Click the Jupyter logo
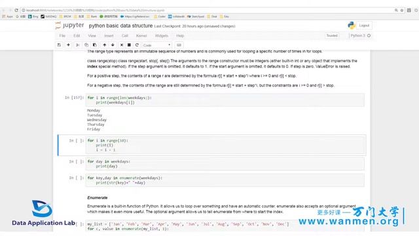419x236 pixels. coord(69,26)
